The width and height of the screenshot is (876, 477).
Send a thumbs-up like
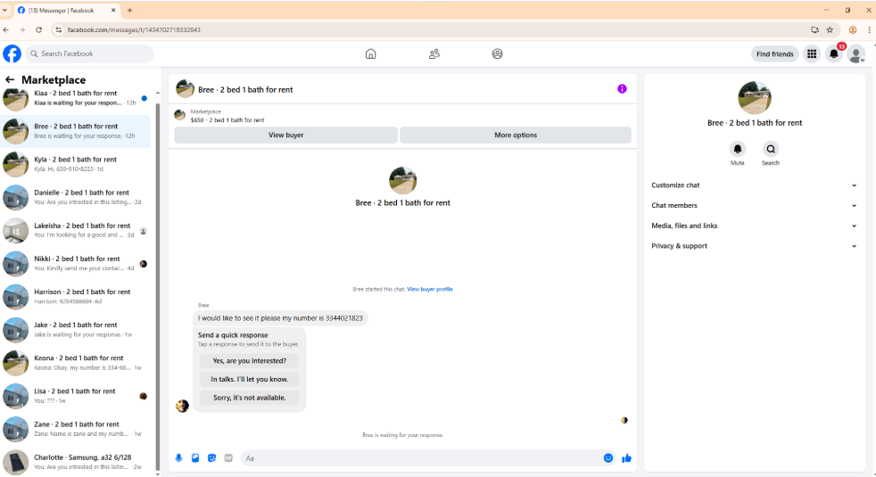click(x=626, y=458)
